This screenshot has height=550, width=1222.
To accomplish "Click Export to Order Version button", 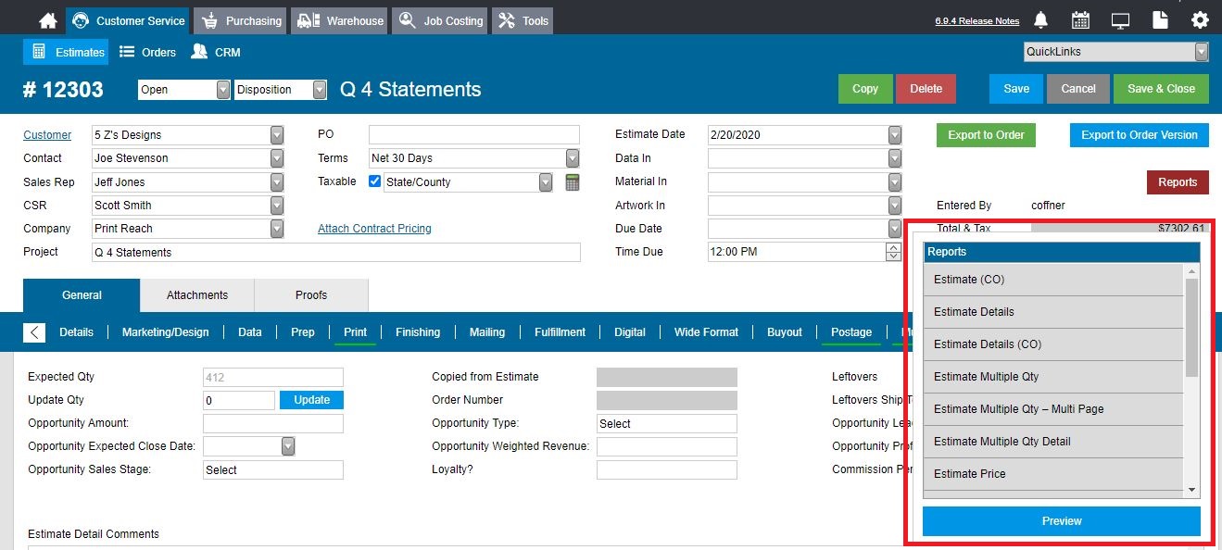I will (1140, 135).
